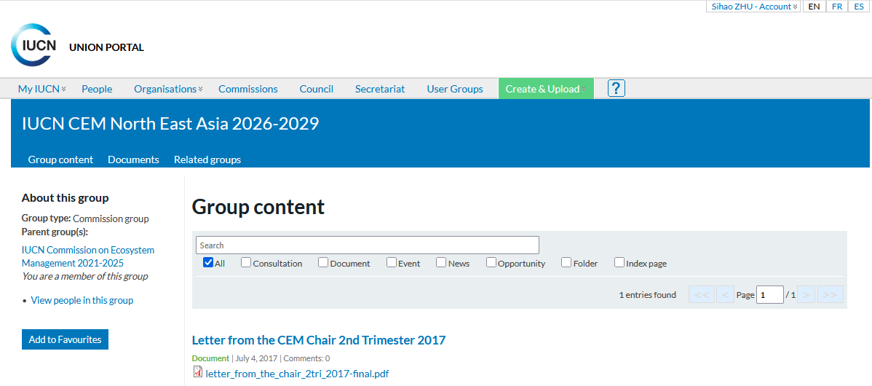Viewport: 872px width, 386px height.
Task: Check the Consultation filter checkbox
Action: pyautogui.click(x=246, y=262)
